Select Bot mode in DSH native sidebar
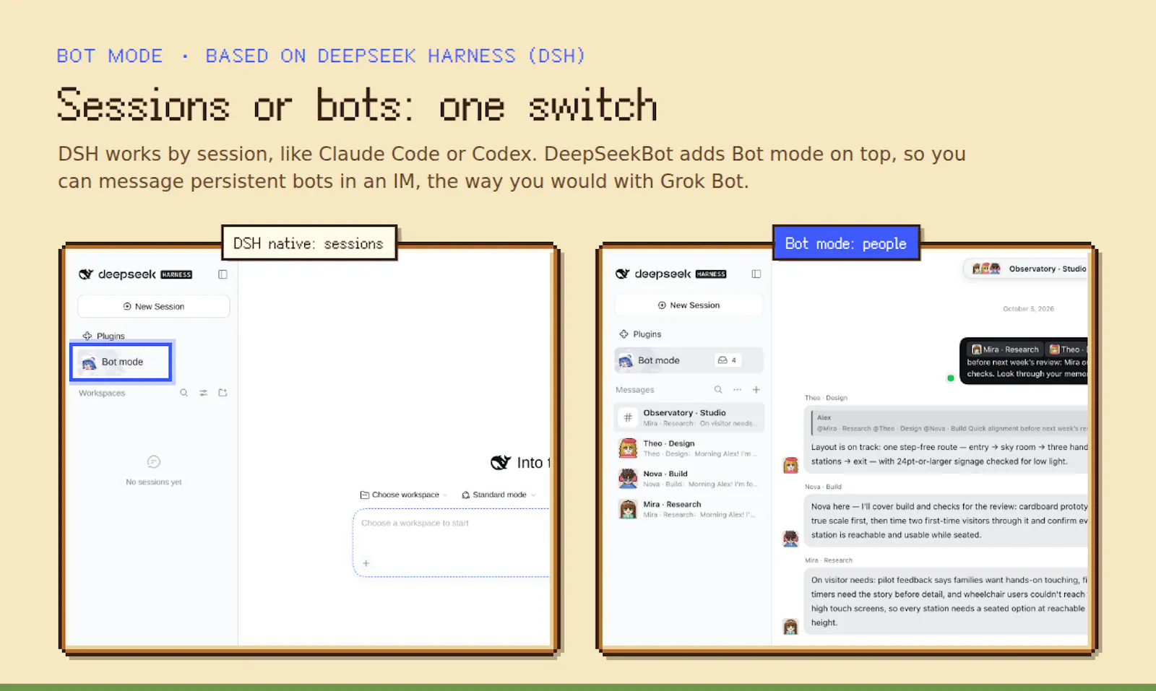1156x691 pixels. [121, 362]
